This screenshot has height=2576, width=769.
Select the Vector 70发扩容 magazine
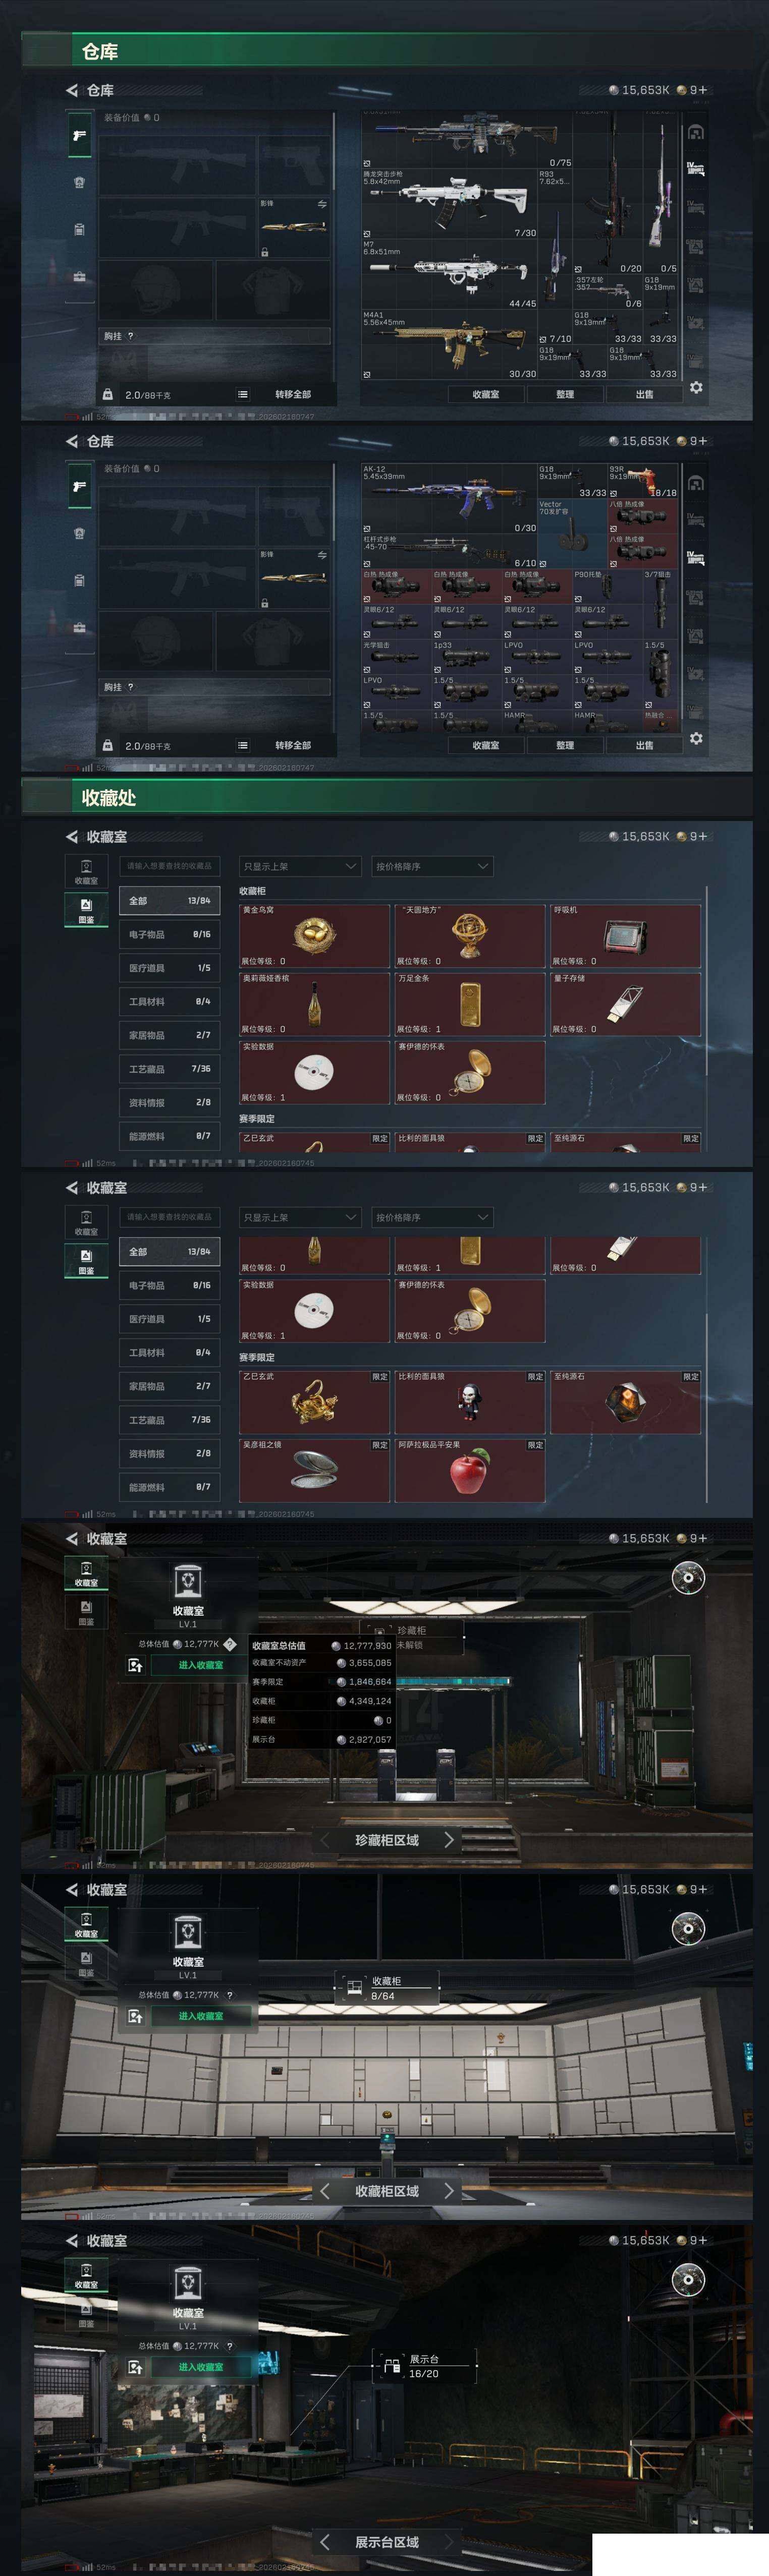tap(572, 532)
